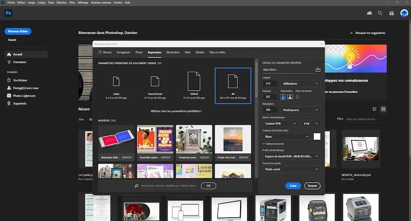Screen dimensions: 411x221
Task: Switch to the Impression tab
Action: (x=154, y=52)
